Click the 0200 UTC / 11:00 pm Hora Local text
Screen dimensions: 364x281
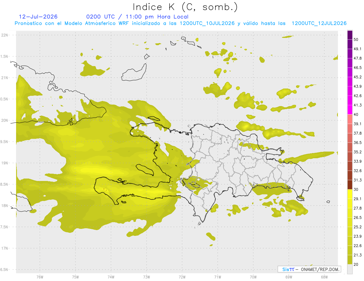pos(137,17)
